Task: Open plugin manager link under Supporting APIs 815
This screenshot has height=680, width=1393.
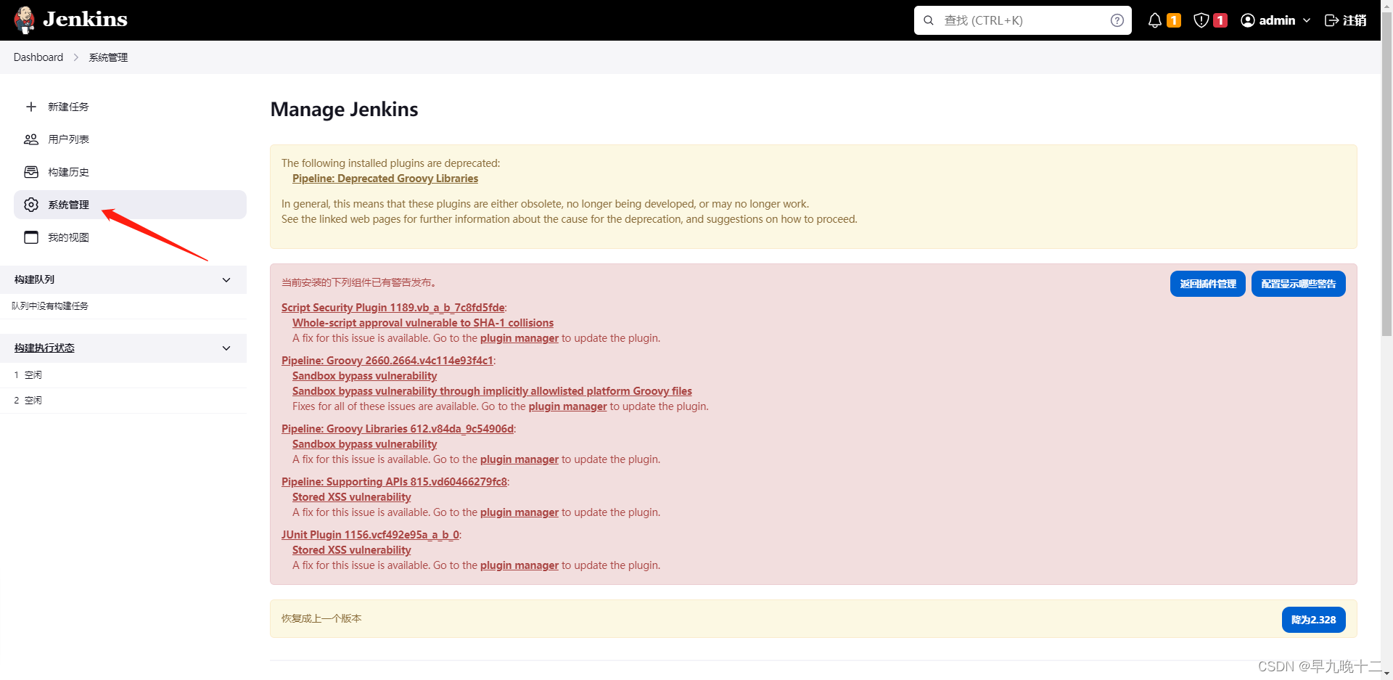Action: coord(519,512)
